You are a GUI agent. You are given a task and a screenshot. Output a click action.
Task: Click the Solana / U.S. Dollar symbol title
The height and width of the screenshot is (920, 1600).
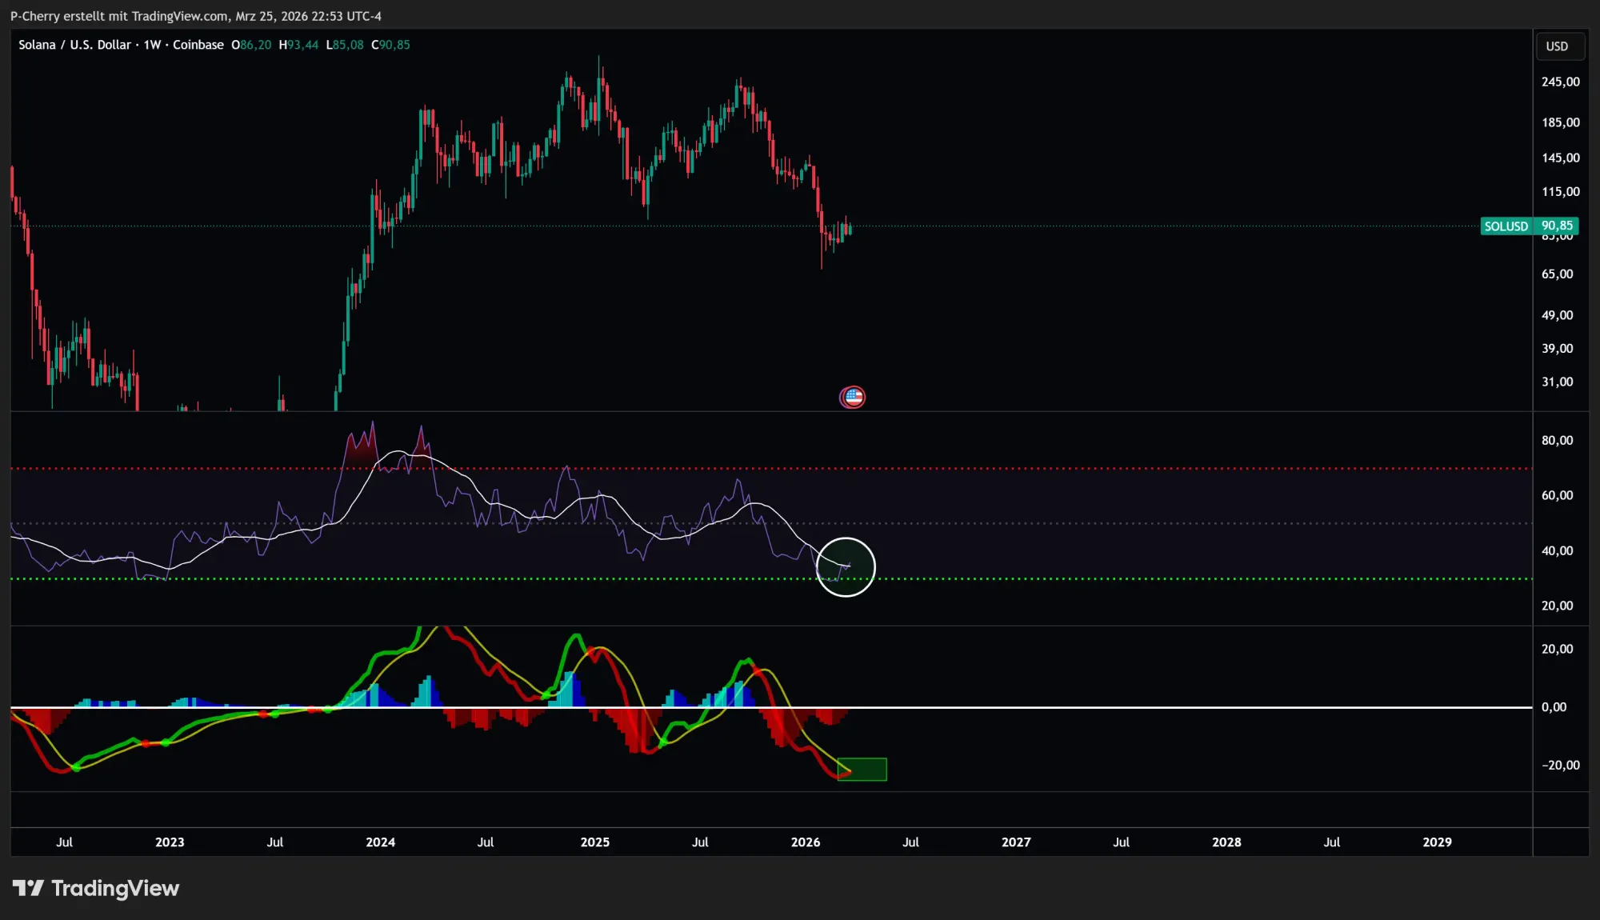(x=74, y=45)
